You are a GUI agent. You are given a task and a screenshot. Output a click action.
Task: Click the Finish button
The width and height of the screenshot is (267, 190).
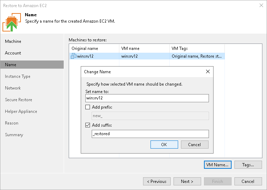click(218, 181)
